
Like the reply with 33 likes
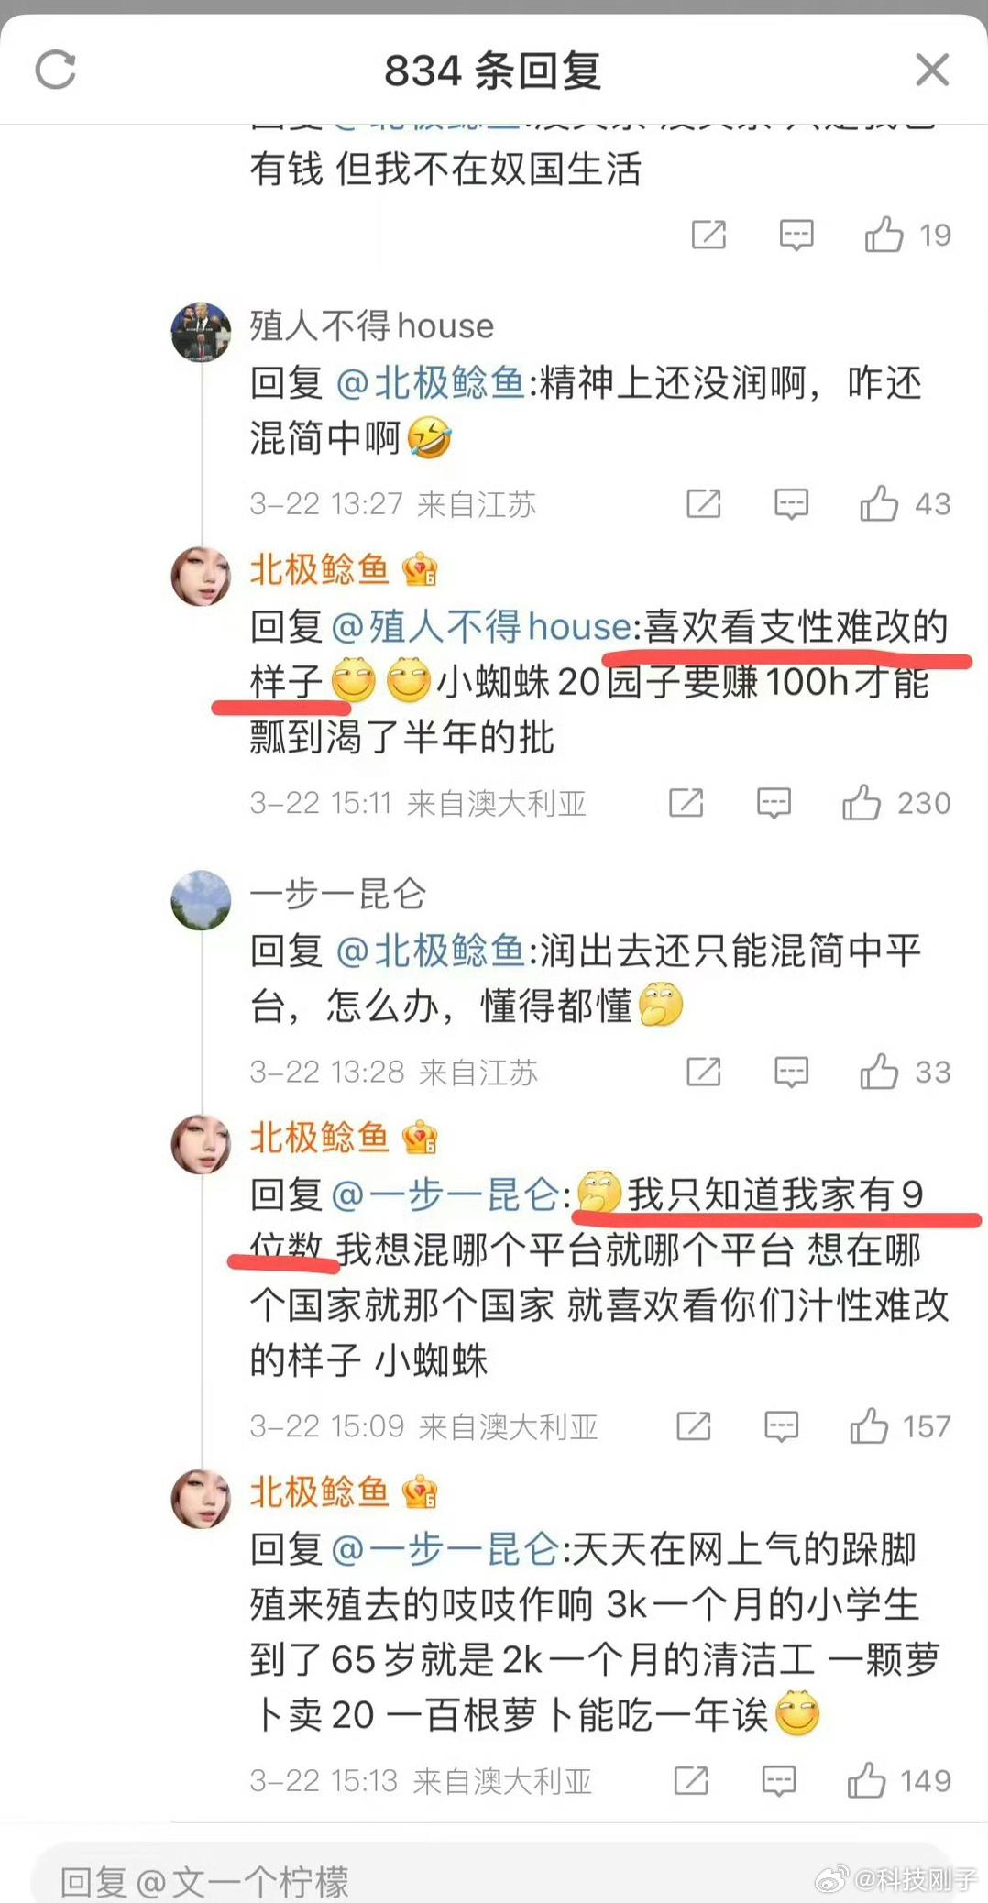[x=879, y=1072]
